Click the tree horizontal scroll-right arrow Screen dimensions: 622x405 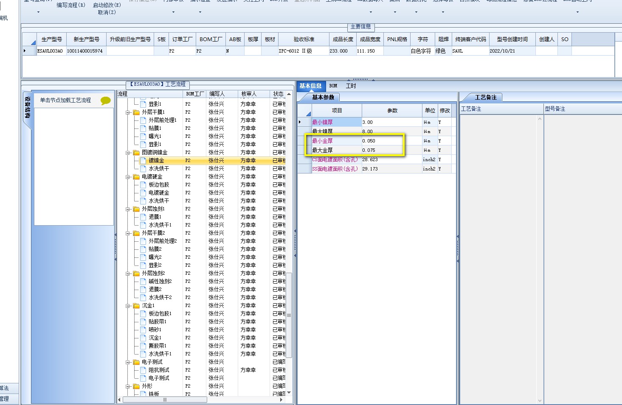(x=282, y=399)
